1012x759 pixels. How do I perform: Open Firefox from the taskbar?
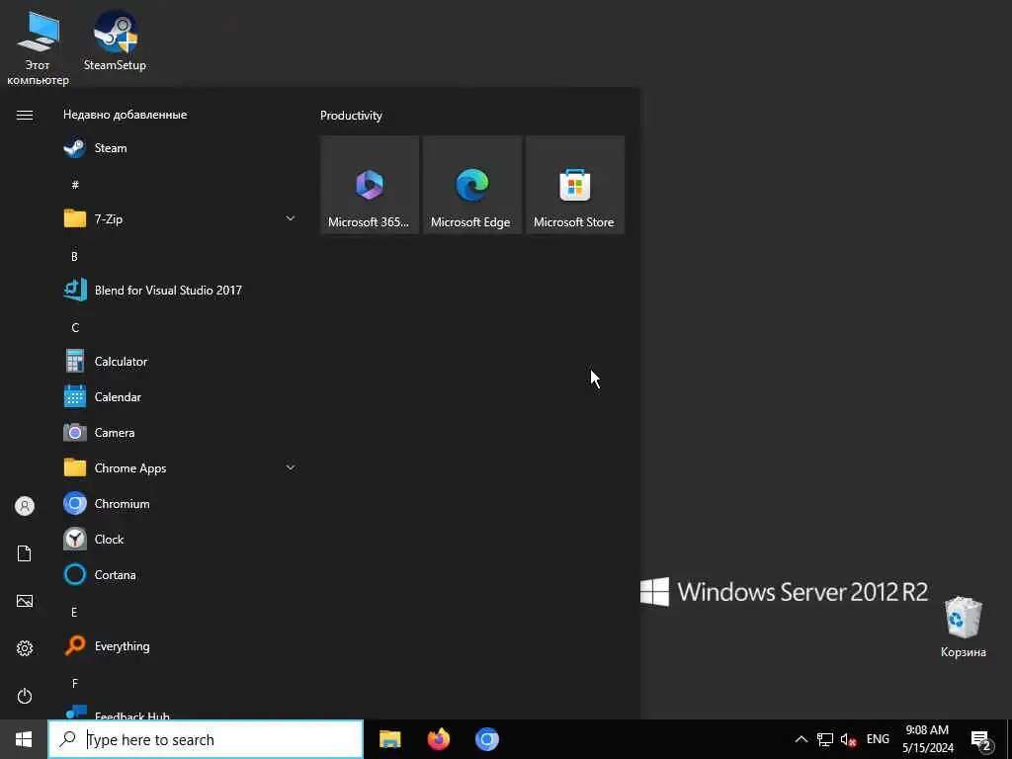tap(439, 739)
